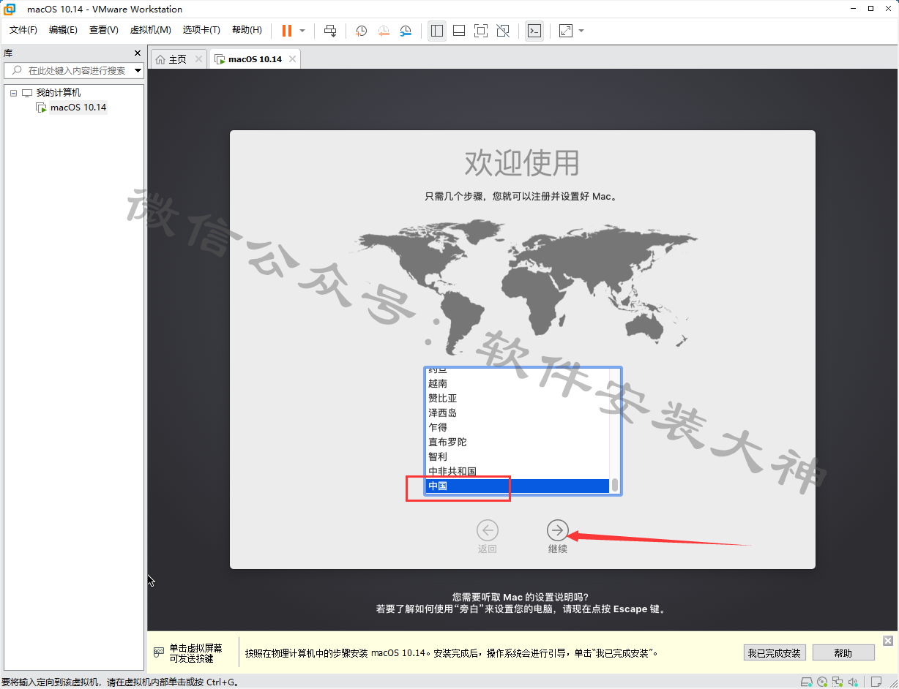Click the library search input field

73,70
